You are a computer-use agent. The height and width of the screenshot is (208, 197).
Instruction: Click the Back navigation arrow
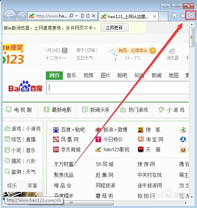9,16
